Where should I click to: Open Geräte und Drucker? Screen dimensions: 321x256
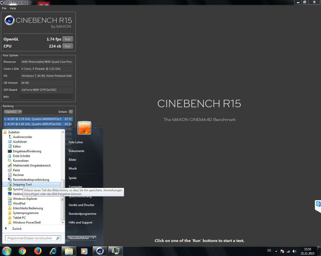pyautogui.click(x=82, y=205)
